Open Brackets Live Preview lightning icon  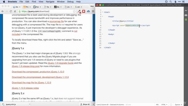[186, 11]
